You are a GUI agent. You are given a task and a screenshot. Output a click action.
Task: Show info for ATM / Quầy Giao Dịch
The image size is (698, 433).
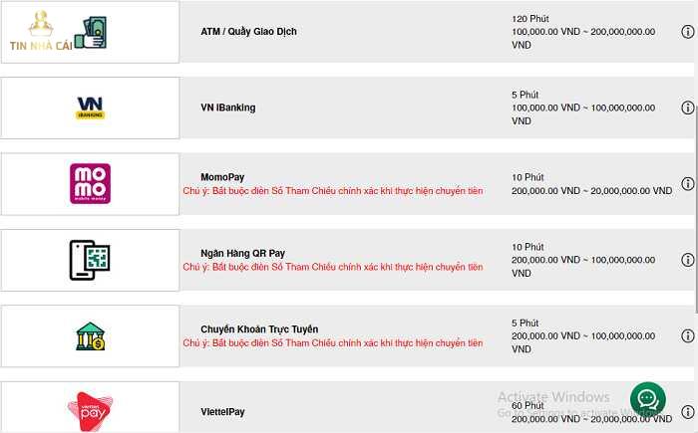point(687,32)
